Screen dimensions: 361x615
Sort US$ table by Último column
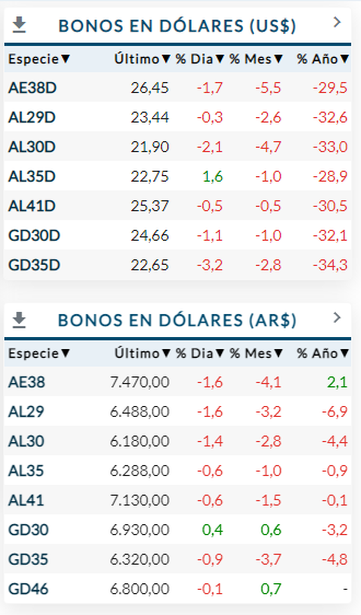coord(142,59)
